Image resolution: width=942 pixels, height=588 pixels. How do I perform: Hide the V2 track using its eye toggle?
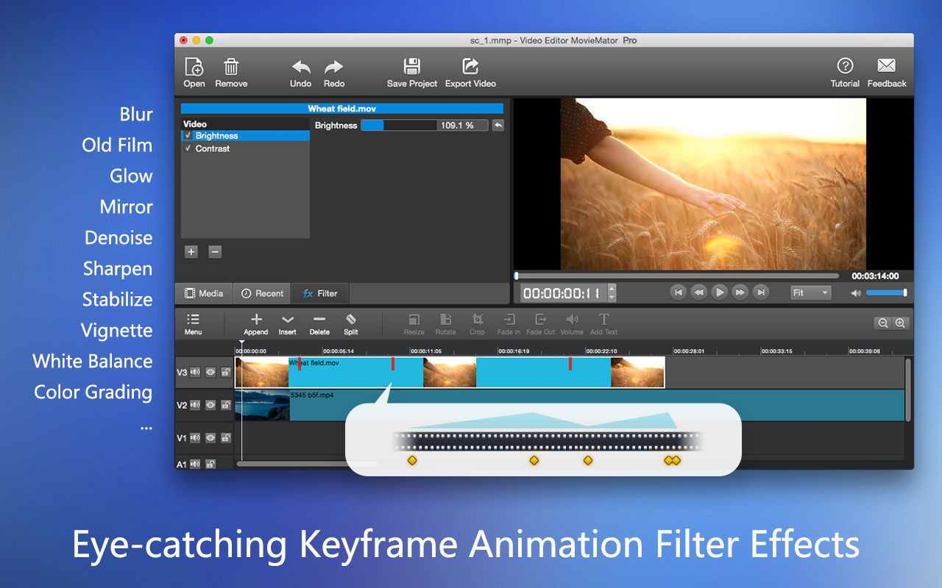210,405
